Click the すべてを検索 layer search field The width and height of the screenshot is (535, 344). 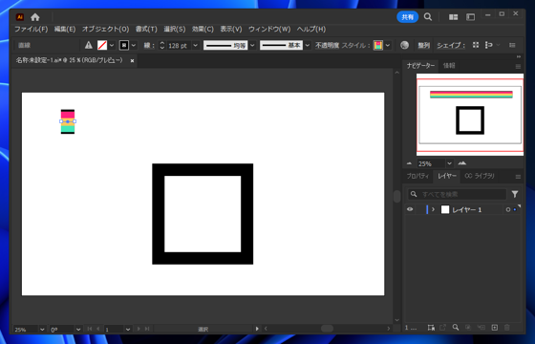coord(458,194)
